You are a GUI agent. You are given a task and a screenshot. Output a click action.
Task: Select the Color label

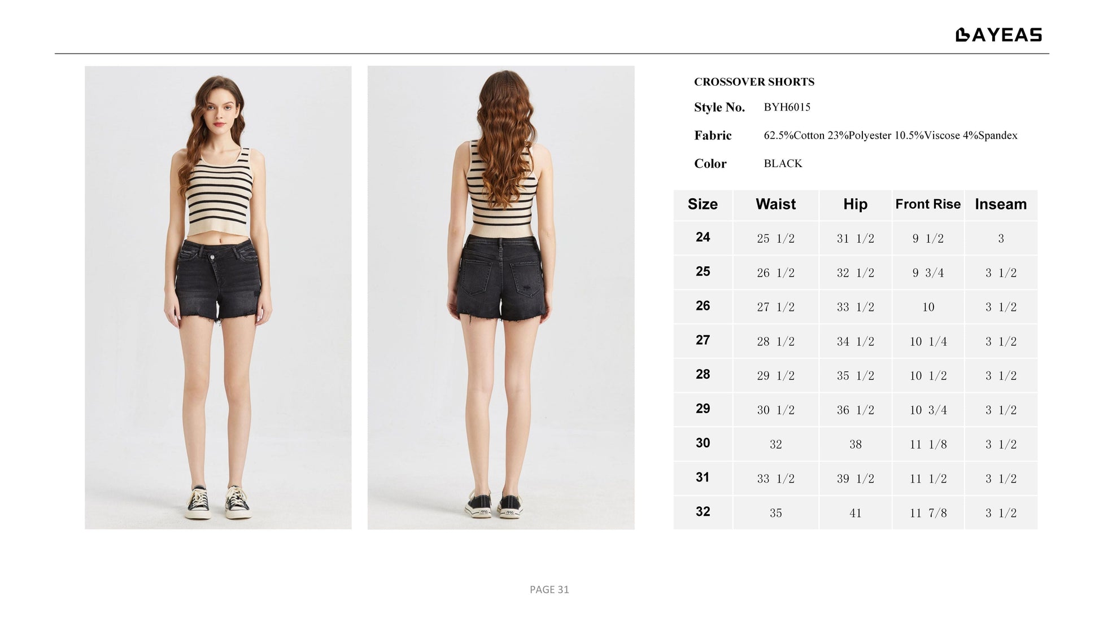[x=710, y=164]
